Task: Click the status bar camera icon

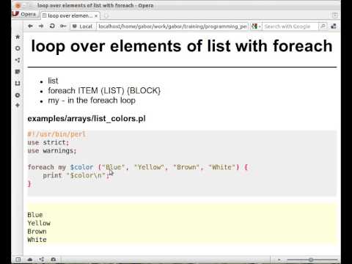Action: coord(54,260)
